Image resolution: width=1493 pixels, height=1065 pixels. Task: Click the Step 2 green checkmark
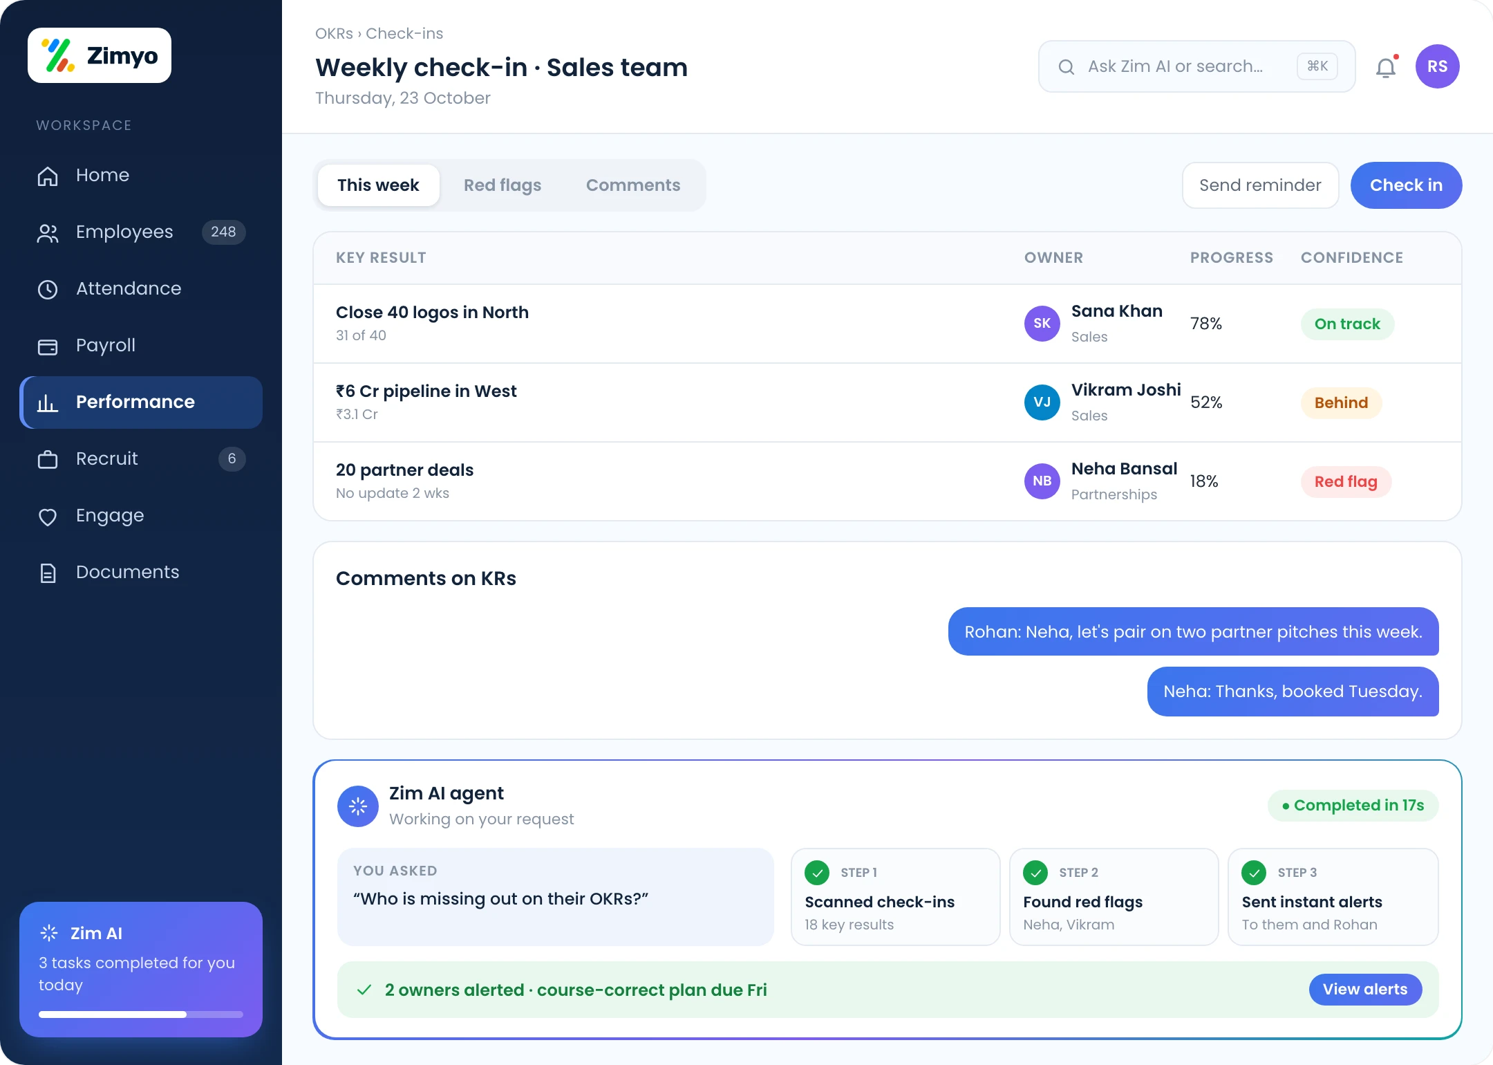pos(1035,873)
